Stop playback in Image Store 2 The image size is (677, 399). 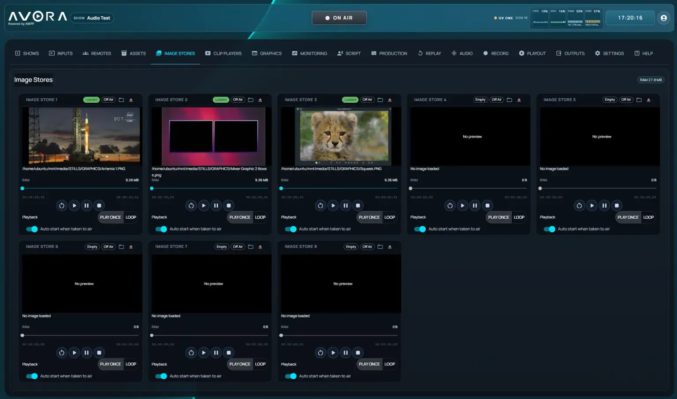(x=228, y=205)
